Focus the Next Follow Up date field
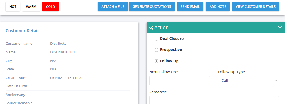The image size is (285, 104). [x=179, y=81]
